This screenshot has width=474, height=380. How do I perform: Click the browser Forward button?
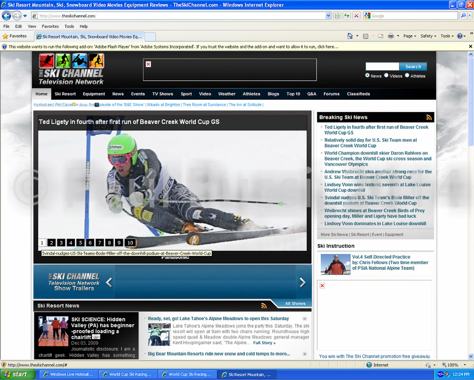tap(17, 15)
